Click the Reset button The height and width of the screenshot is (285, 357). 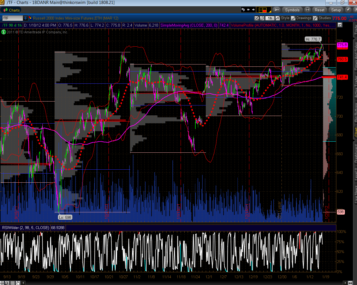pyautogui.click(x=319, y=10)
